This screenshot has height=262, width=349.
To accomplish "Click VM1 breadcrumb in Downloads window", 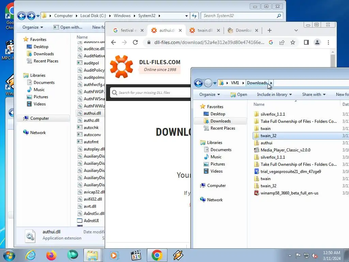I will tap(235, 83).
